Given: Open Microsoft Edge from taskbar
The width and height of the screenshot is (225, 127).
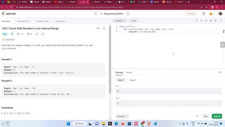Looking at the screenshot, I should [x=116, y=123].
